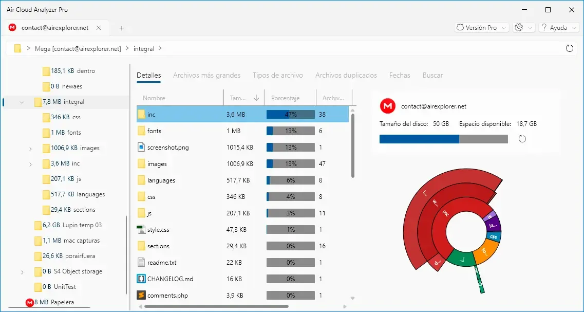The image size is (584, 312).
Task: Open the Papelera trash node
Action: [x=50, y=302]
